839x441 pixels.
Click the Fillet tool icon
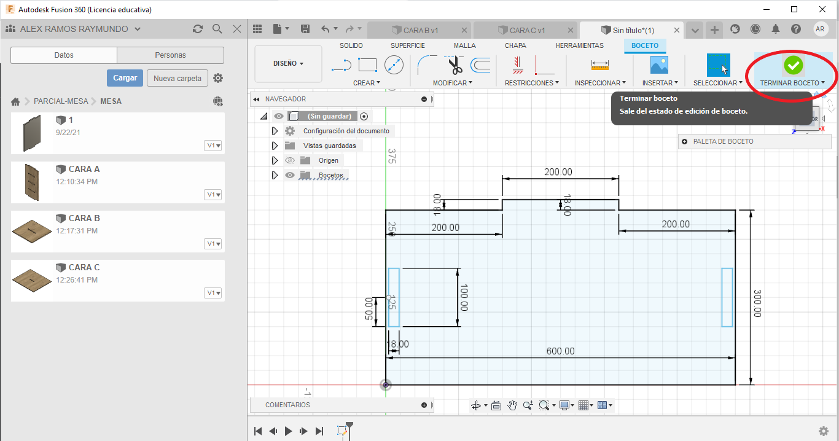(x=427, y=64)
